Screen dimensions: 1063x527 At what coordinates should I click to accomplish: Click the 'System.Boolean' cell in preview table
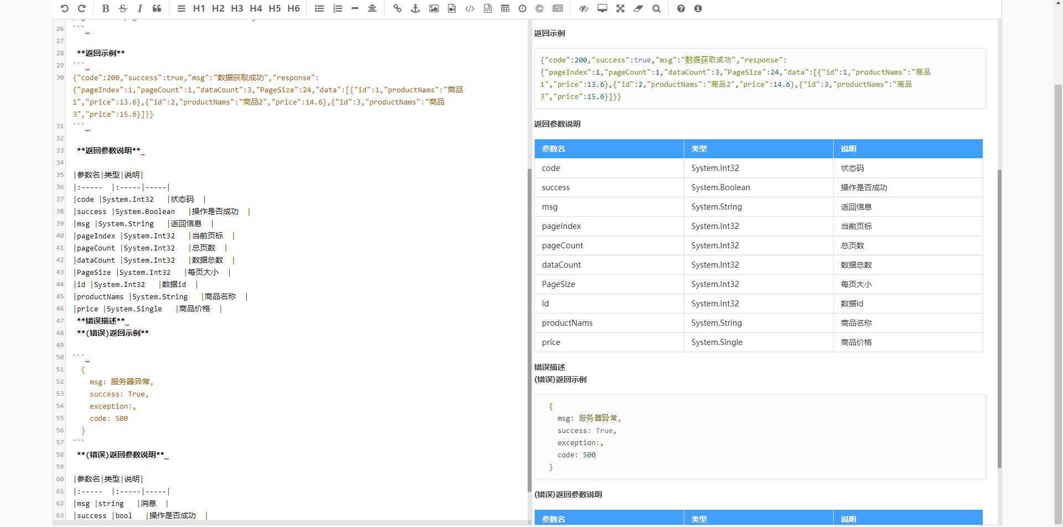coord(758,187)
